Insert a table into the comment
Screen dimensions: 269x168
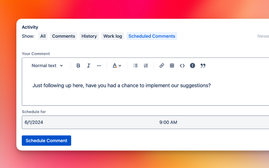pos(172,66)
